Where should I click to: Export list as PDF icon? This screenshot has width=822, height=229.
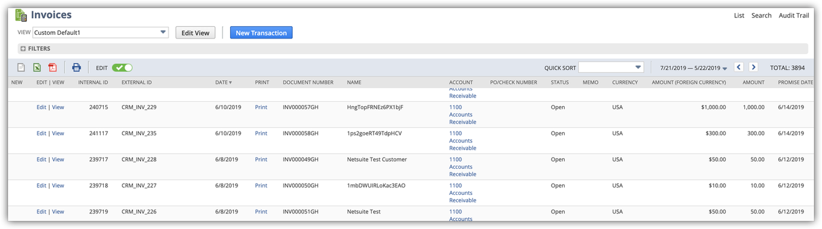click(53, 68)
